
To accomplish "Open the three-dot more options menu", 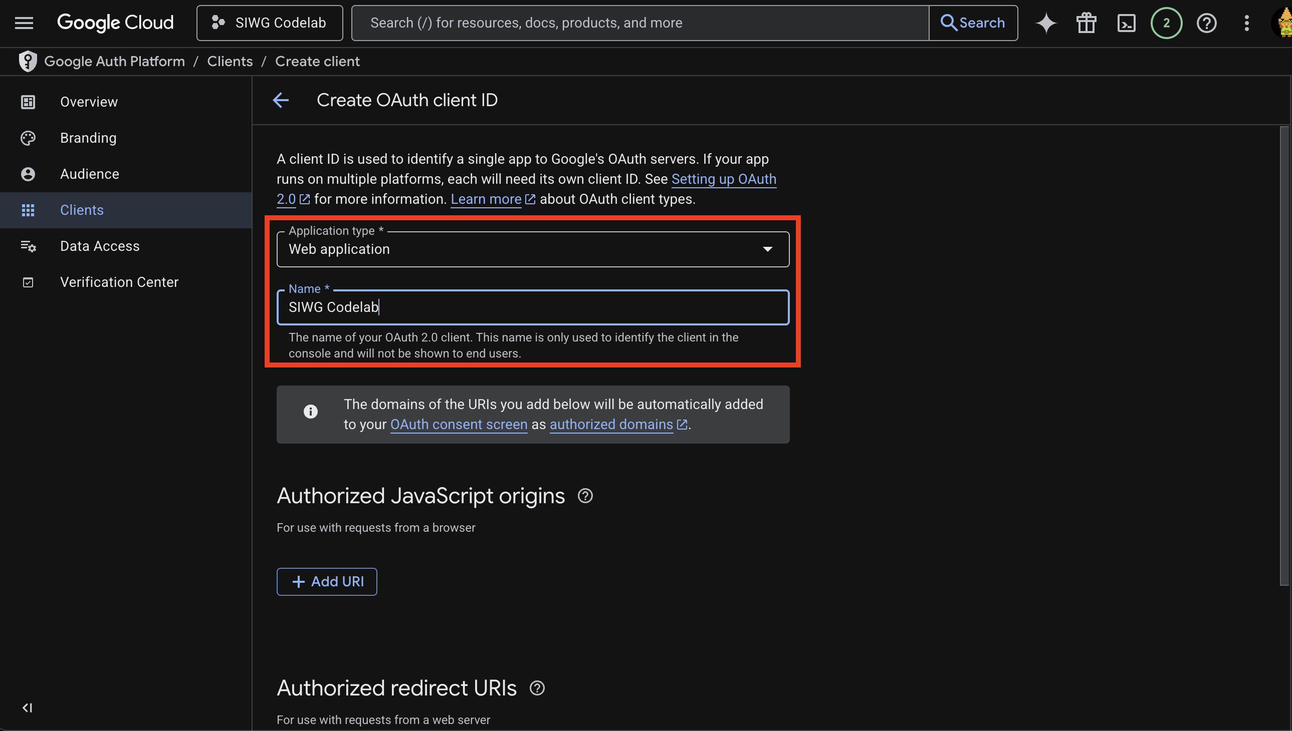I will pos(1246,23).
